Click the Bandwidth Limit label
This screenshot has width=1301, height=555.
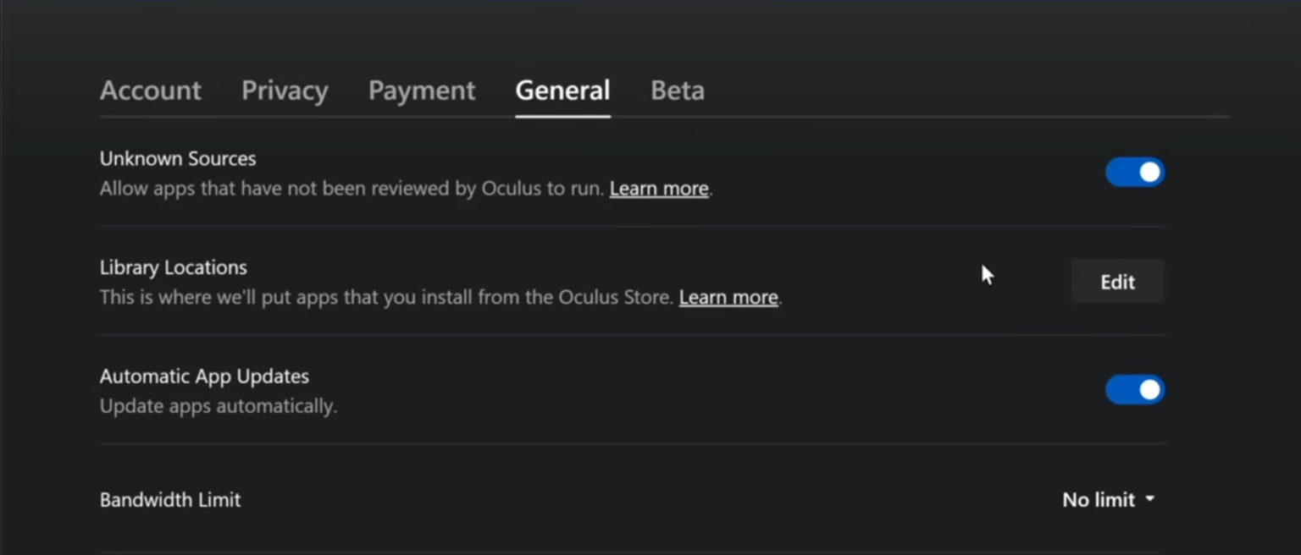tap(170, 500)
